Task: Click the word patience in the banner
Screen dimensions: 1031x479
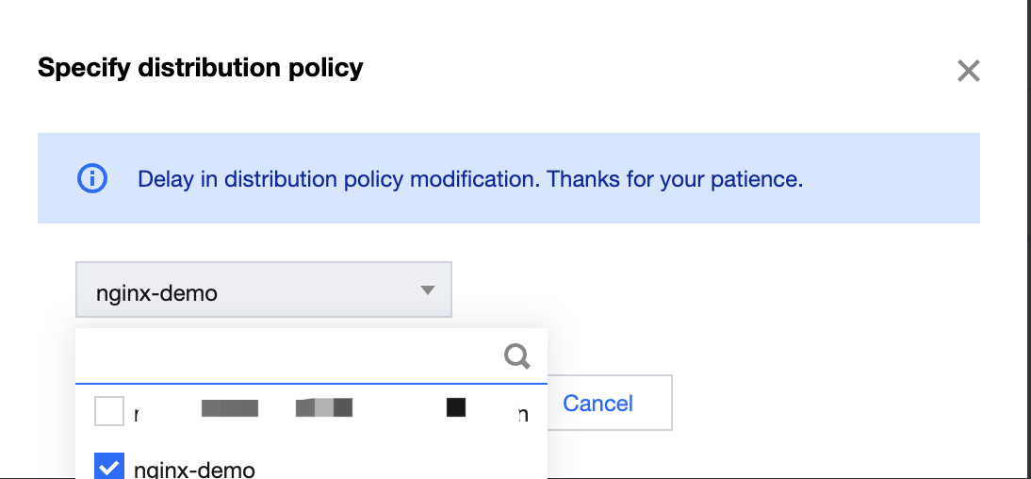Action: click(x=760, y=178)
